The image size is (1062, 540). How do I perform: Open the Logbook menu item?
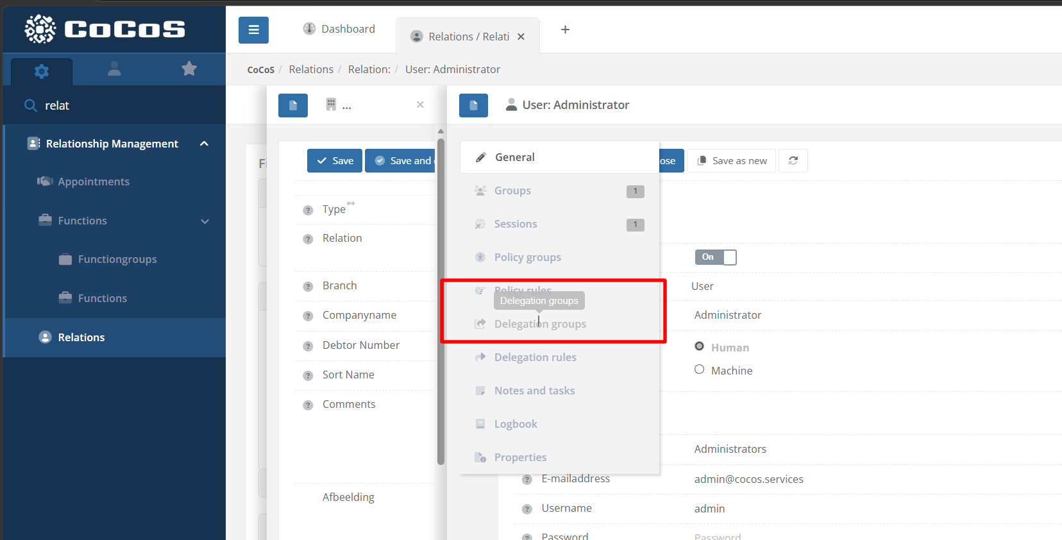click(x=560, y=424)
